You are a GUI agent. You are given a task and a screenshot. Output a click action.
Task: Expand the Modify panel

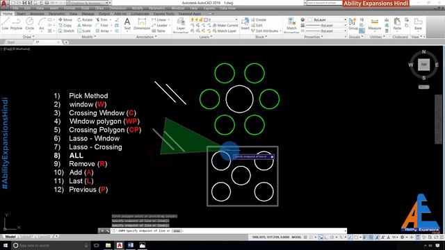(89, 37)
